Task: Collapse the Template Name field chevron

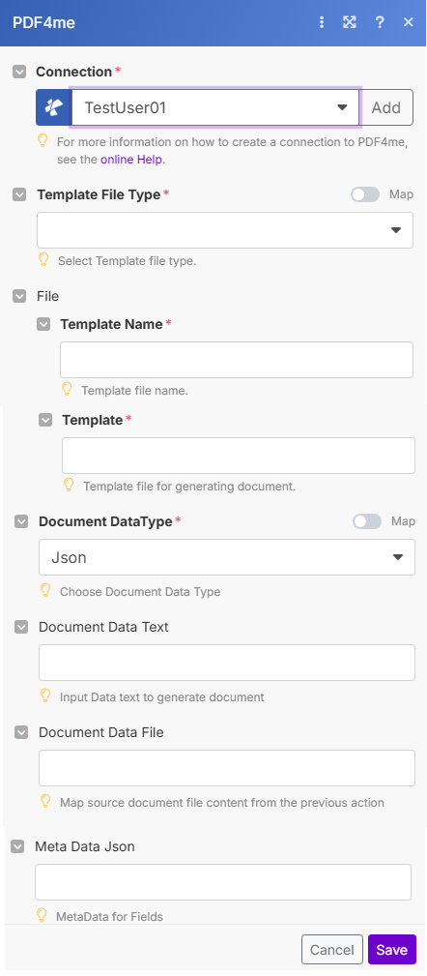Action: pos(43,324)
